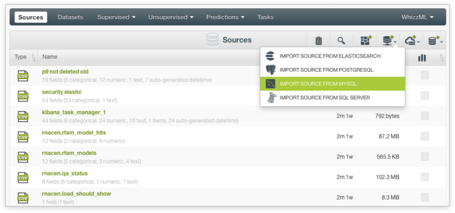Viewport: 455px width, 213px height.
Task: Sort by the Type column arrows
Action: click(x=33, y=58)
